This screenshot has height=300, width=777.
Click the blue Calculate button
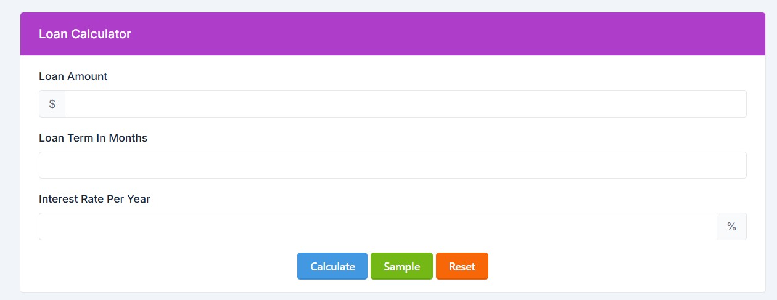(332, 266)
